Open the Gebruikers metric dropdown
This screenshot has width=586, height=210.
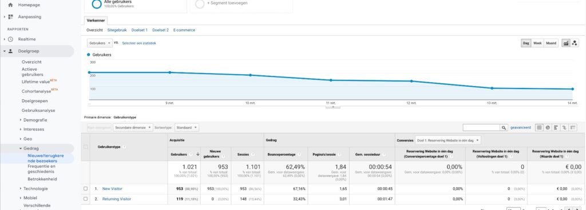(100, 43)
